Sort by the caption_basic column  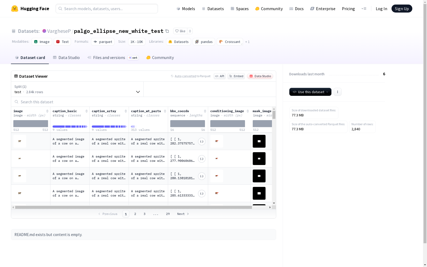pos(86,111)
